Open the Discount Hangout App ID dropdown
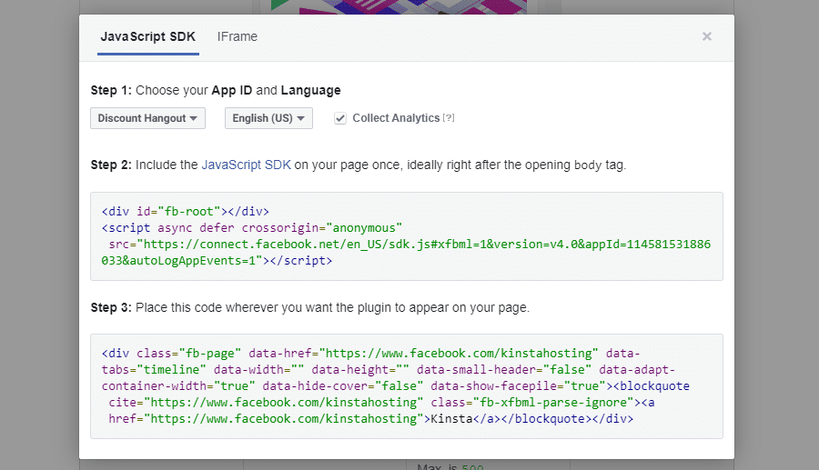The height and width of the screenshot is (470, 819). coord(147,118)
